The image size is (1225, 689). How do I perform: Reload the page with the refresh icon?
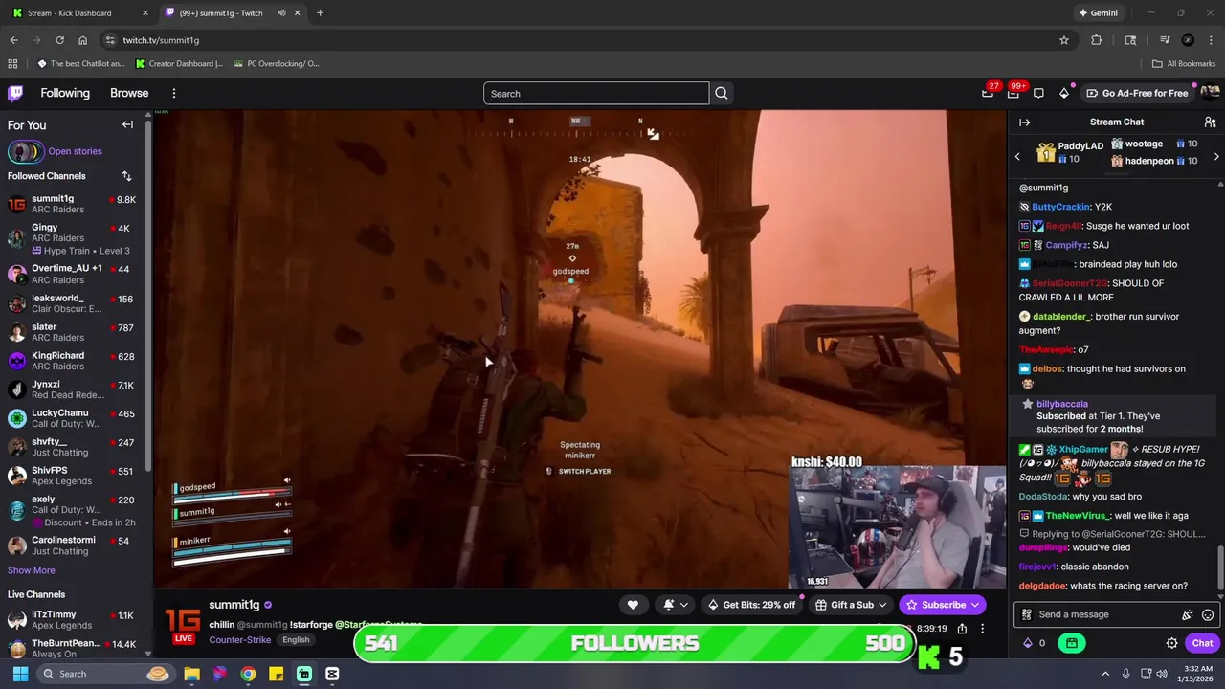coord(59,40)
